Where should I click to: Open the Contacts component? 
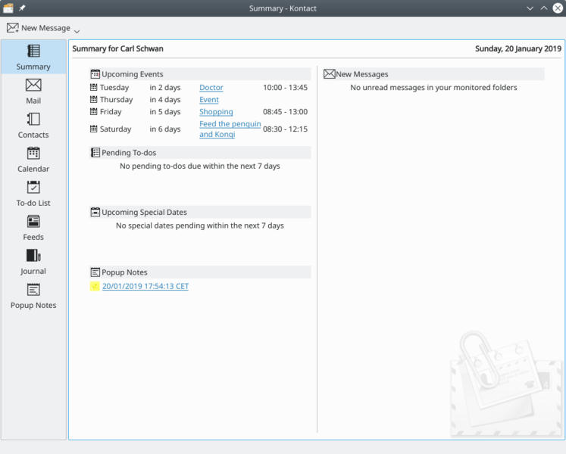point(33,126)
